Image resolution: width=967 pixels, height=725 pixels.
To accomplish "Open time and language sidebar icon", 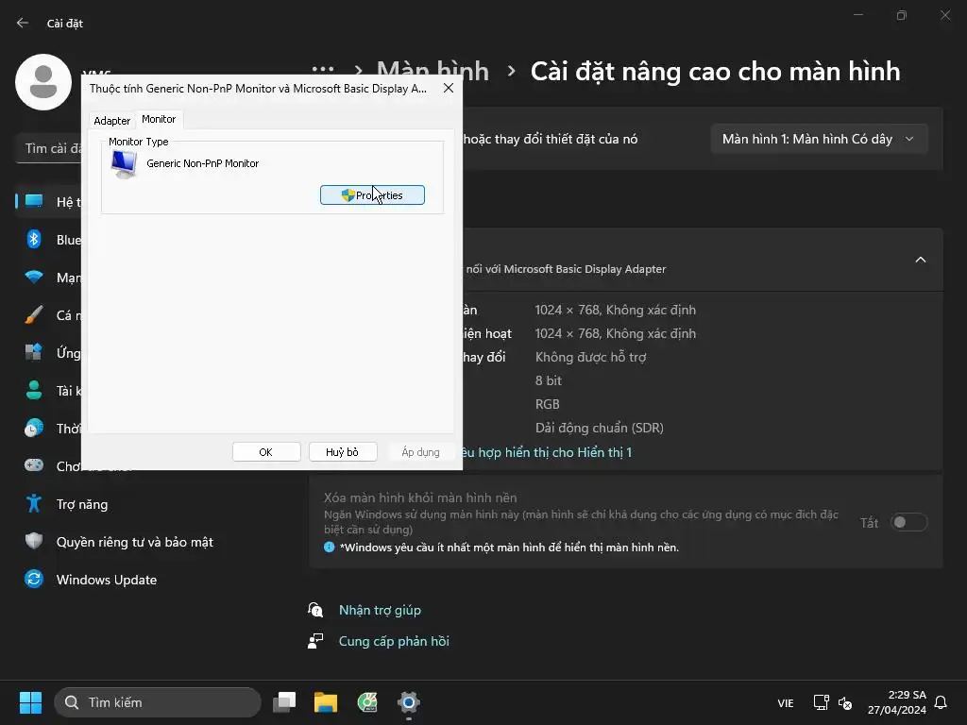I will 34,428.
